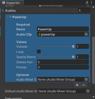This screenshot has height=99, width=95.
Task: Click the Loop label
Action: tap(20, 52)
